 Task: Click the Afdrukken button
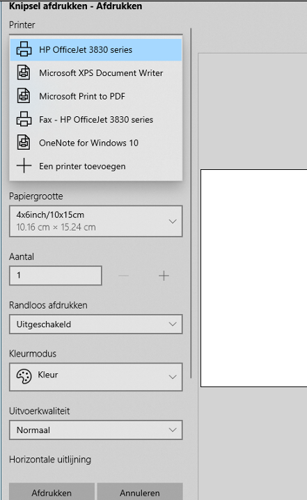pos(52,492)
